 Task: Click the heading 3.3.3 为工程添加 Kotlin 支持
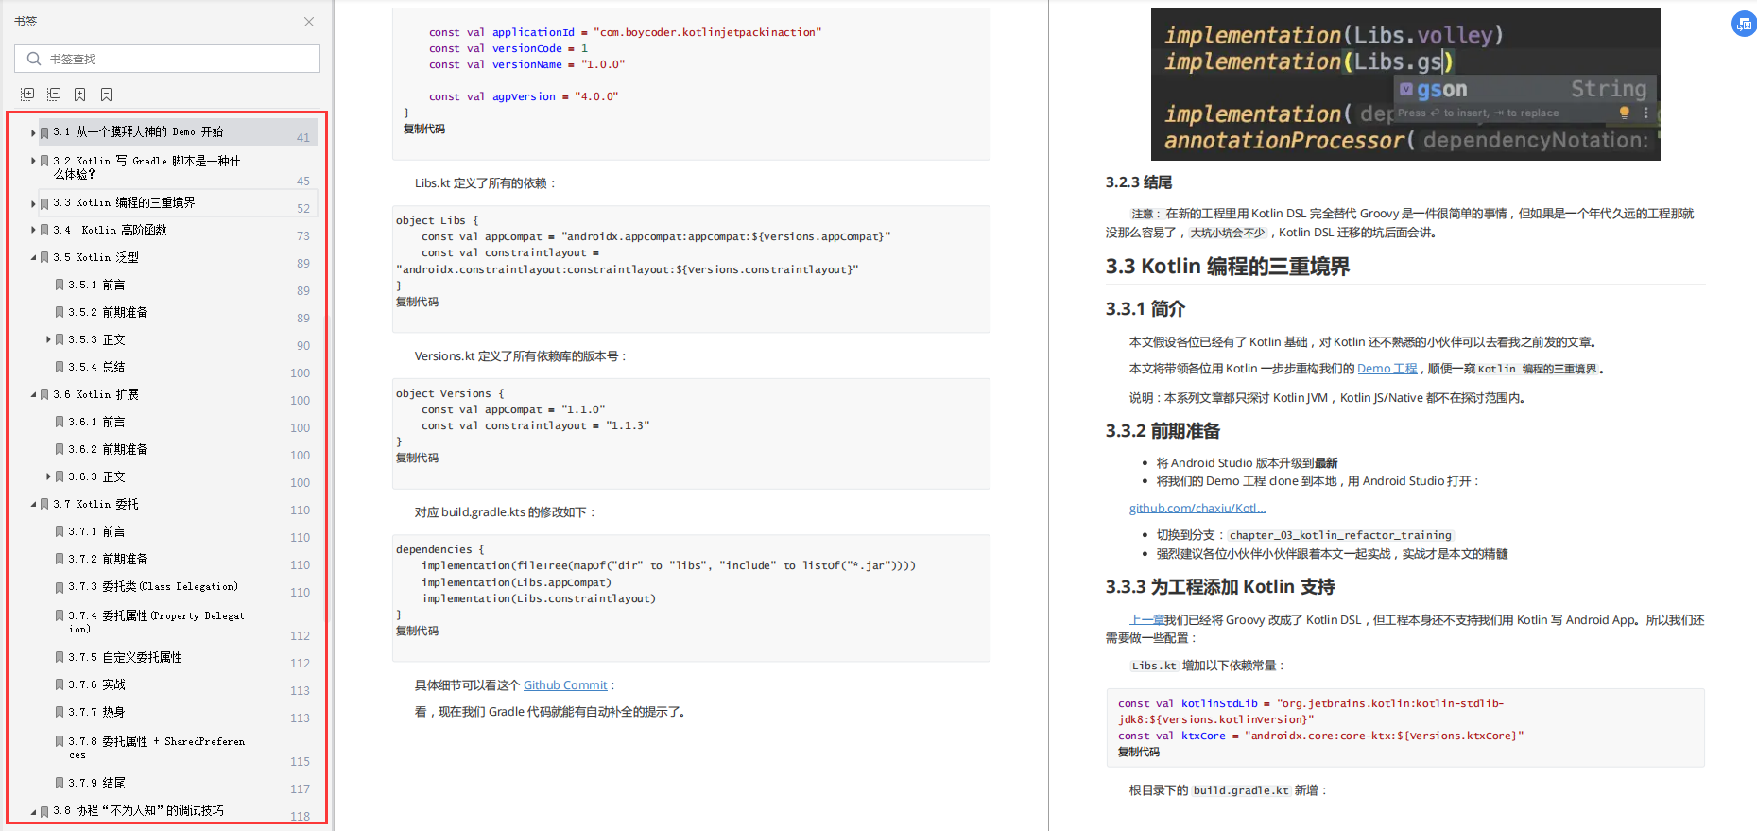[x=1220, y=587]
